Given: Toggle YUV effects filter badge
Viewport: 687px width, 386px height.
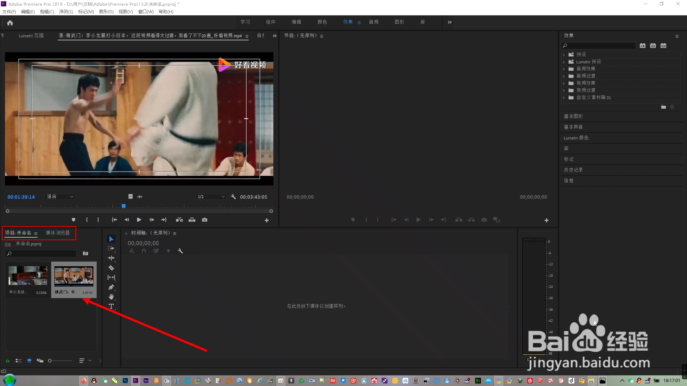Looking at the screenshot, I should point(663,46).
